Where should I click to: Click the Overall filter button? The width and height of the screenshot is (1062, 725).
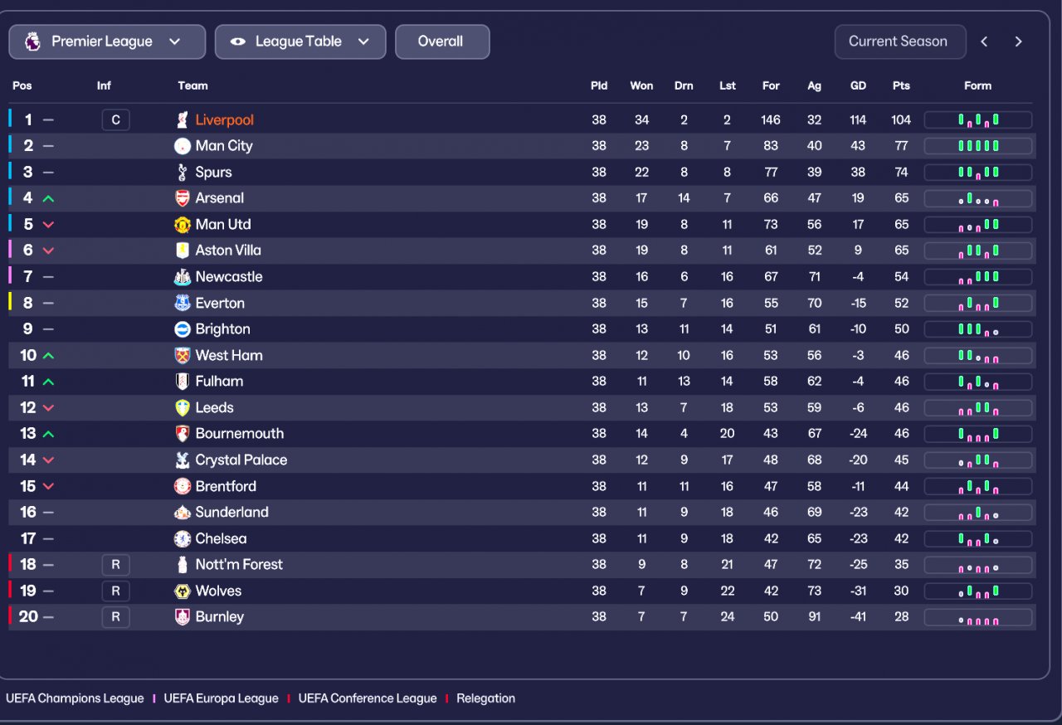point(441,41)
